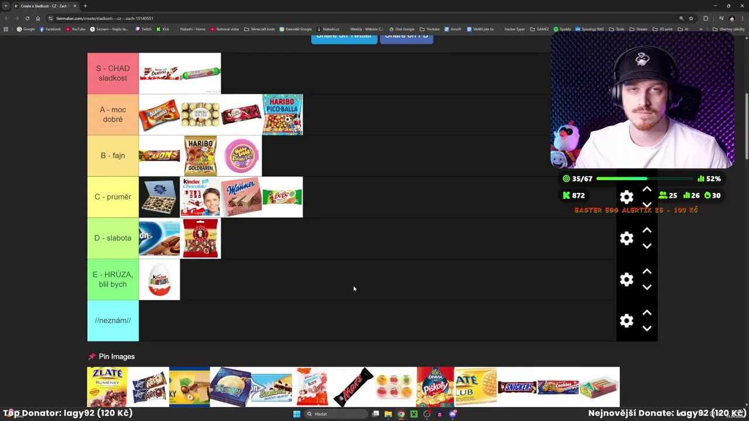749x421 pixels.
Task: Open settings gear for D - slabota row
Action: (627, 238)
